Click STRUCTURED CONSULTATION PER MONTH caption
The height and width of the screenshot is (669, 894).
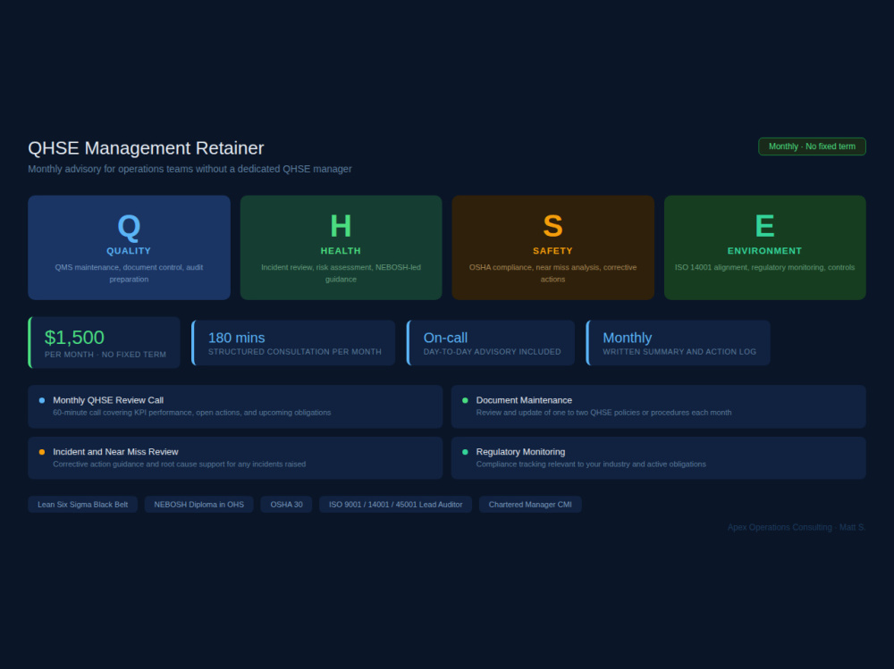pyautogui.click(x=295, y=352)
